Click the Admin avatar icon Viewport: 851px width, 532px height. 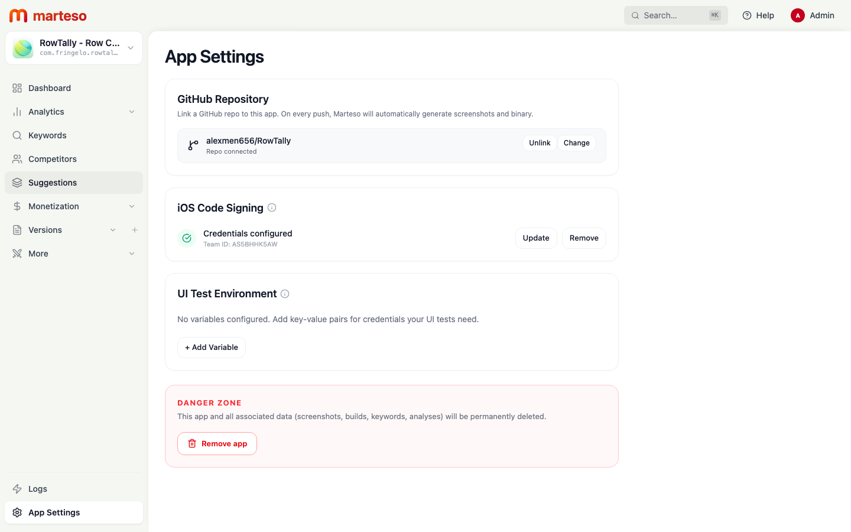click(798, 15)
